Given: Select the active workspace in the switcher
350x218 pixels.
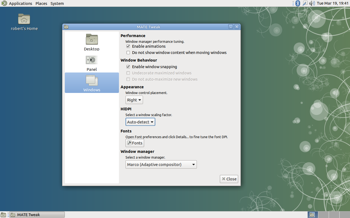Looking at the screenshot, I should (x=313, y=215).
